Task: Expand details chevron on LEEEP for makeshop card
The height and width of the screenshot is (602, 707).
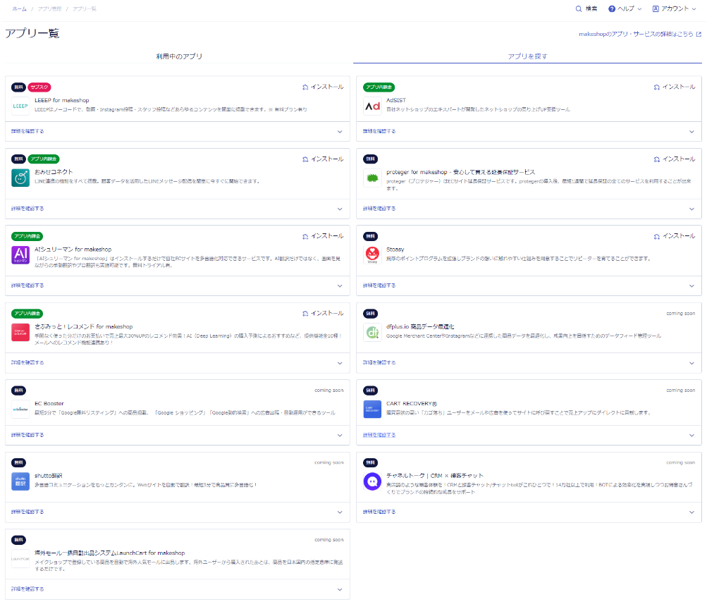Action: point(340,132)
